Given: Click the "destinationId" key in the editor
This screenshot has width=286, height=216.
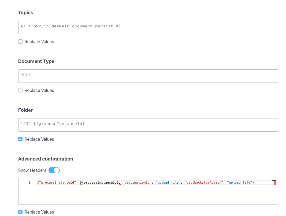Looking at the screenshot, I should tap(137, 183).
